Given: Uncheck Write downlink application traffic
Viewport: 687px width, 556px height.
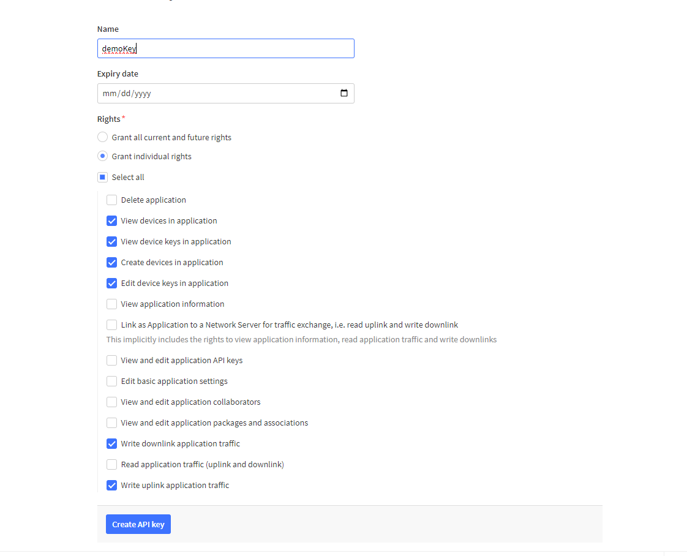Looking at the screenshot, I should pyautogui.click(x=111, y=443).
